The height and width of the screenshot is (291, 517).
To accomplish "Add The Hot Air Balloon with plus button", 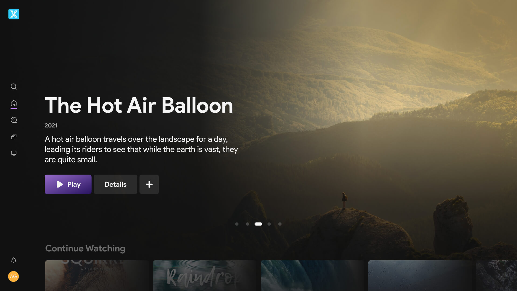I will coord(149,184).
